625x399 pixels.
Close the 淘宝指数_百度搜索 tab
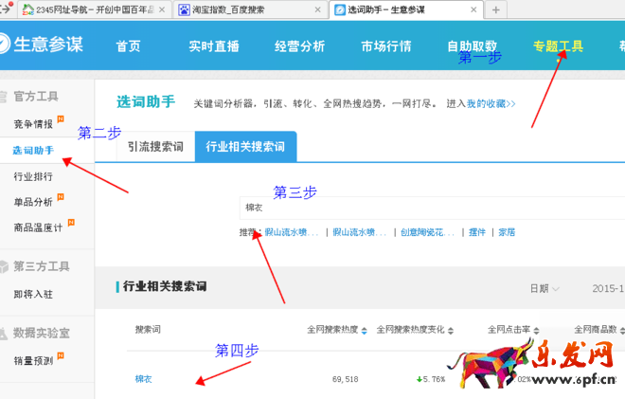coord(317,9)
